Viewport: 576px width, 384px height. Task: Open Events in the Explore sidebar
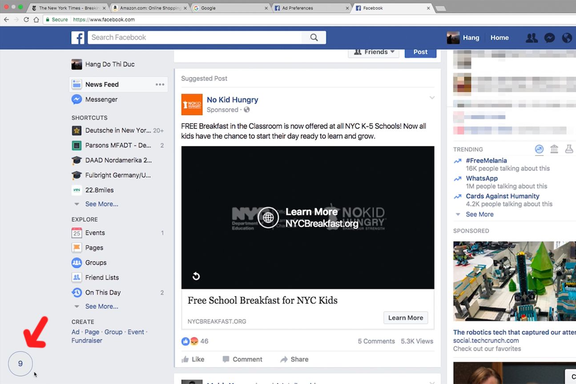(95, 233)
